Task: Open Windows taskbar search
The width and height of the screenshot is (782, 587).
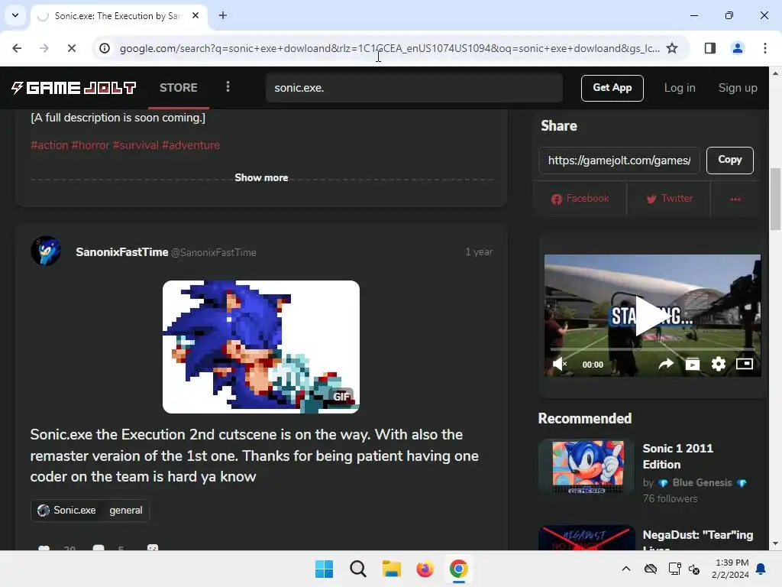Action: [357, 569]
